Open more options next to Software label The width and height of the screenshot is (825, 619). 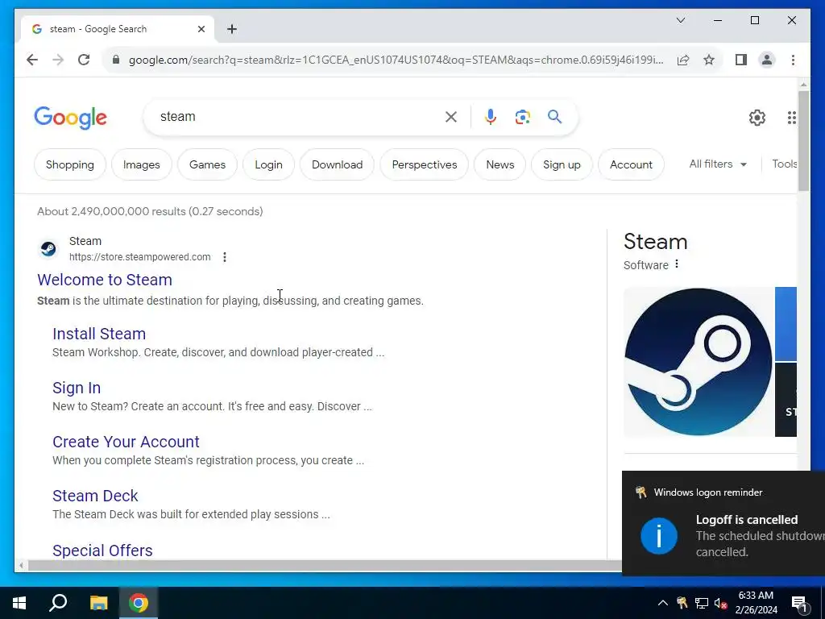[x=677, y=264]
